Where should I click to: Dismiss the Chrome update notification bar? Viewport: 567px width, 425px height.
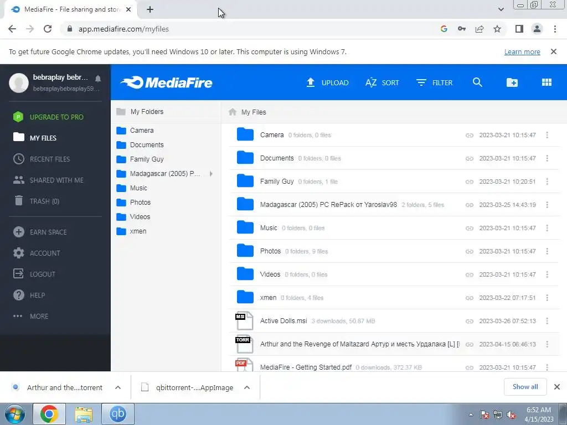(x=553, y=51)
